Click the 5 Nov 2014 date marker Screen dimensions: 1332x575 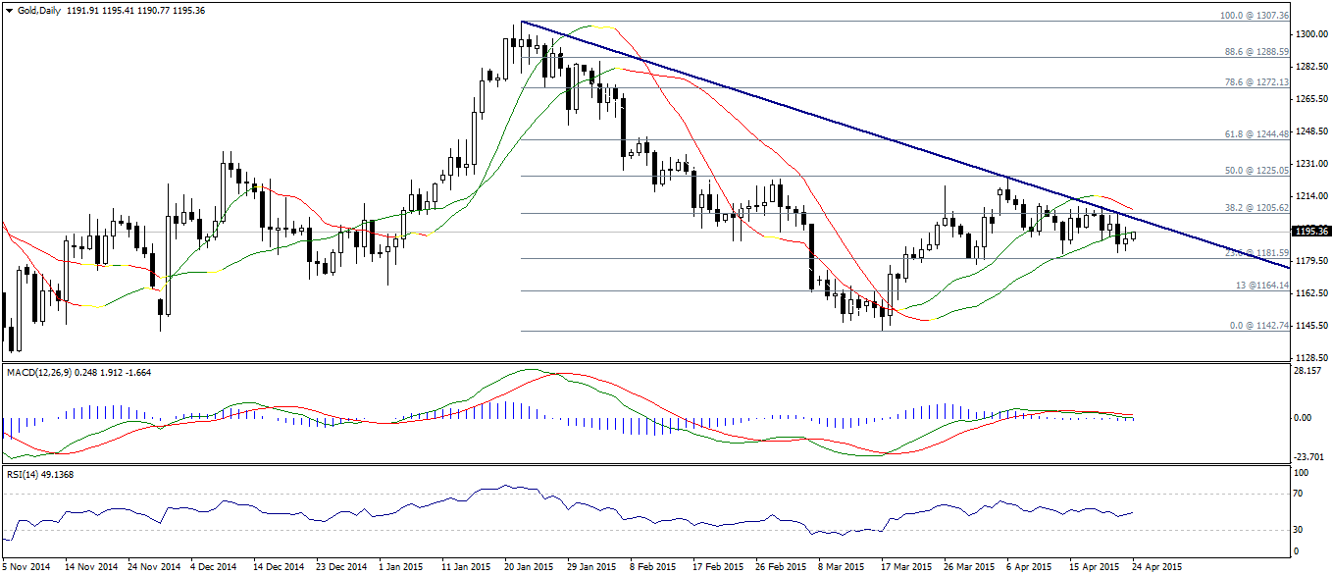27,567
